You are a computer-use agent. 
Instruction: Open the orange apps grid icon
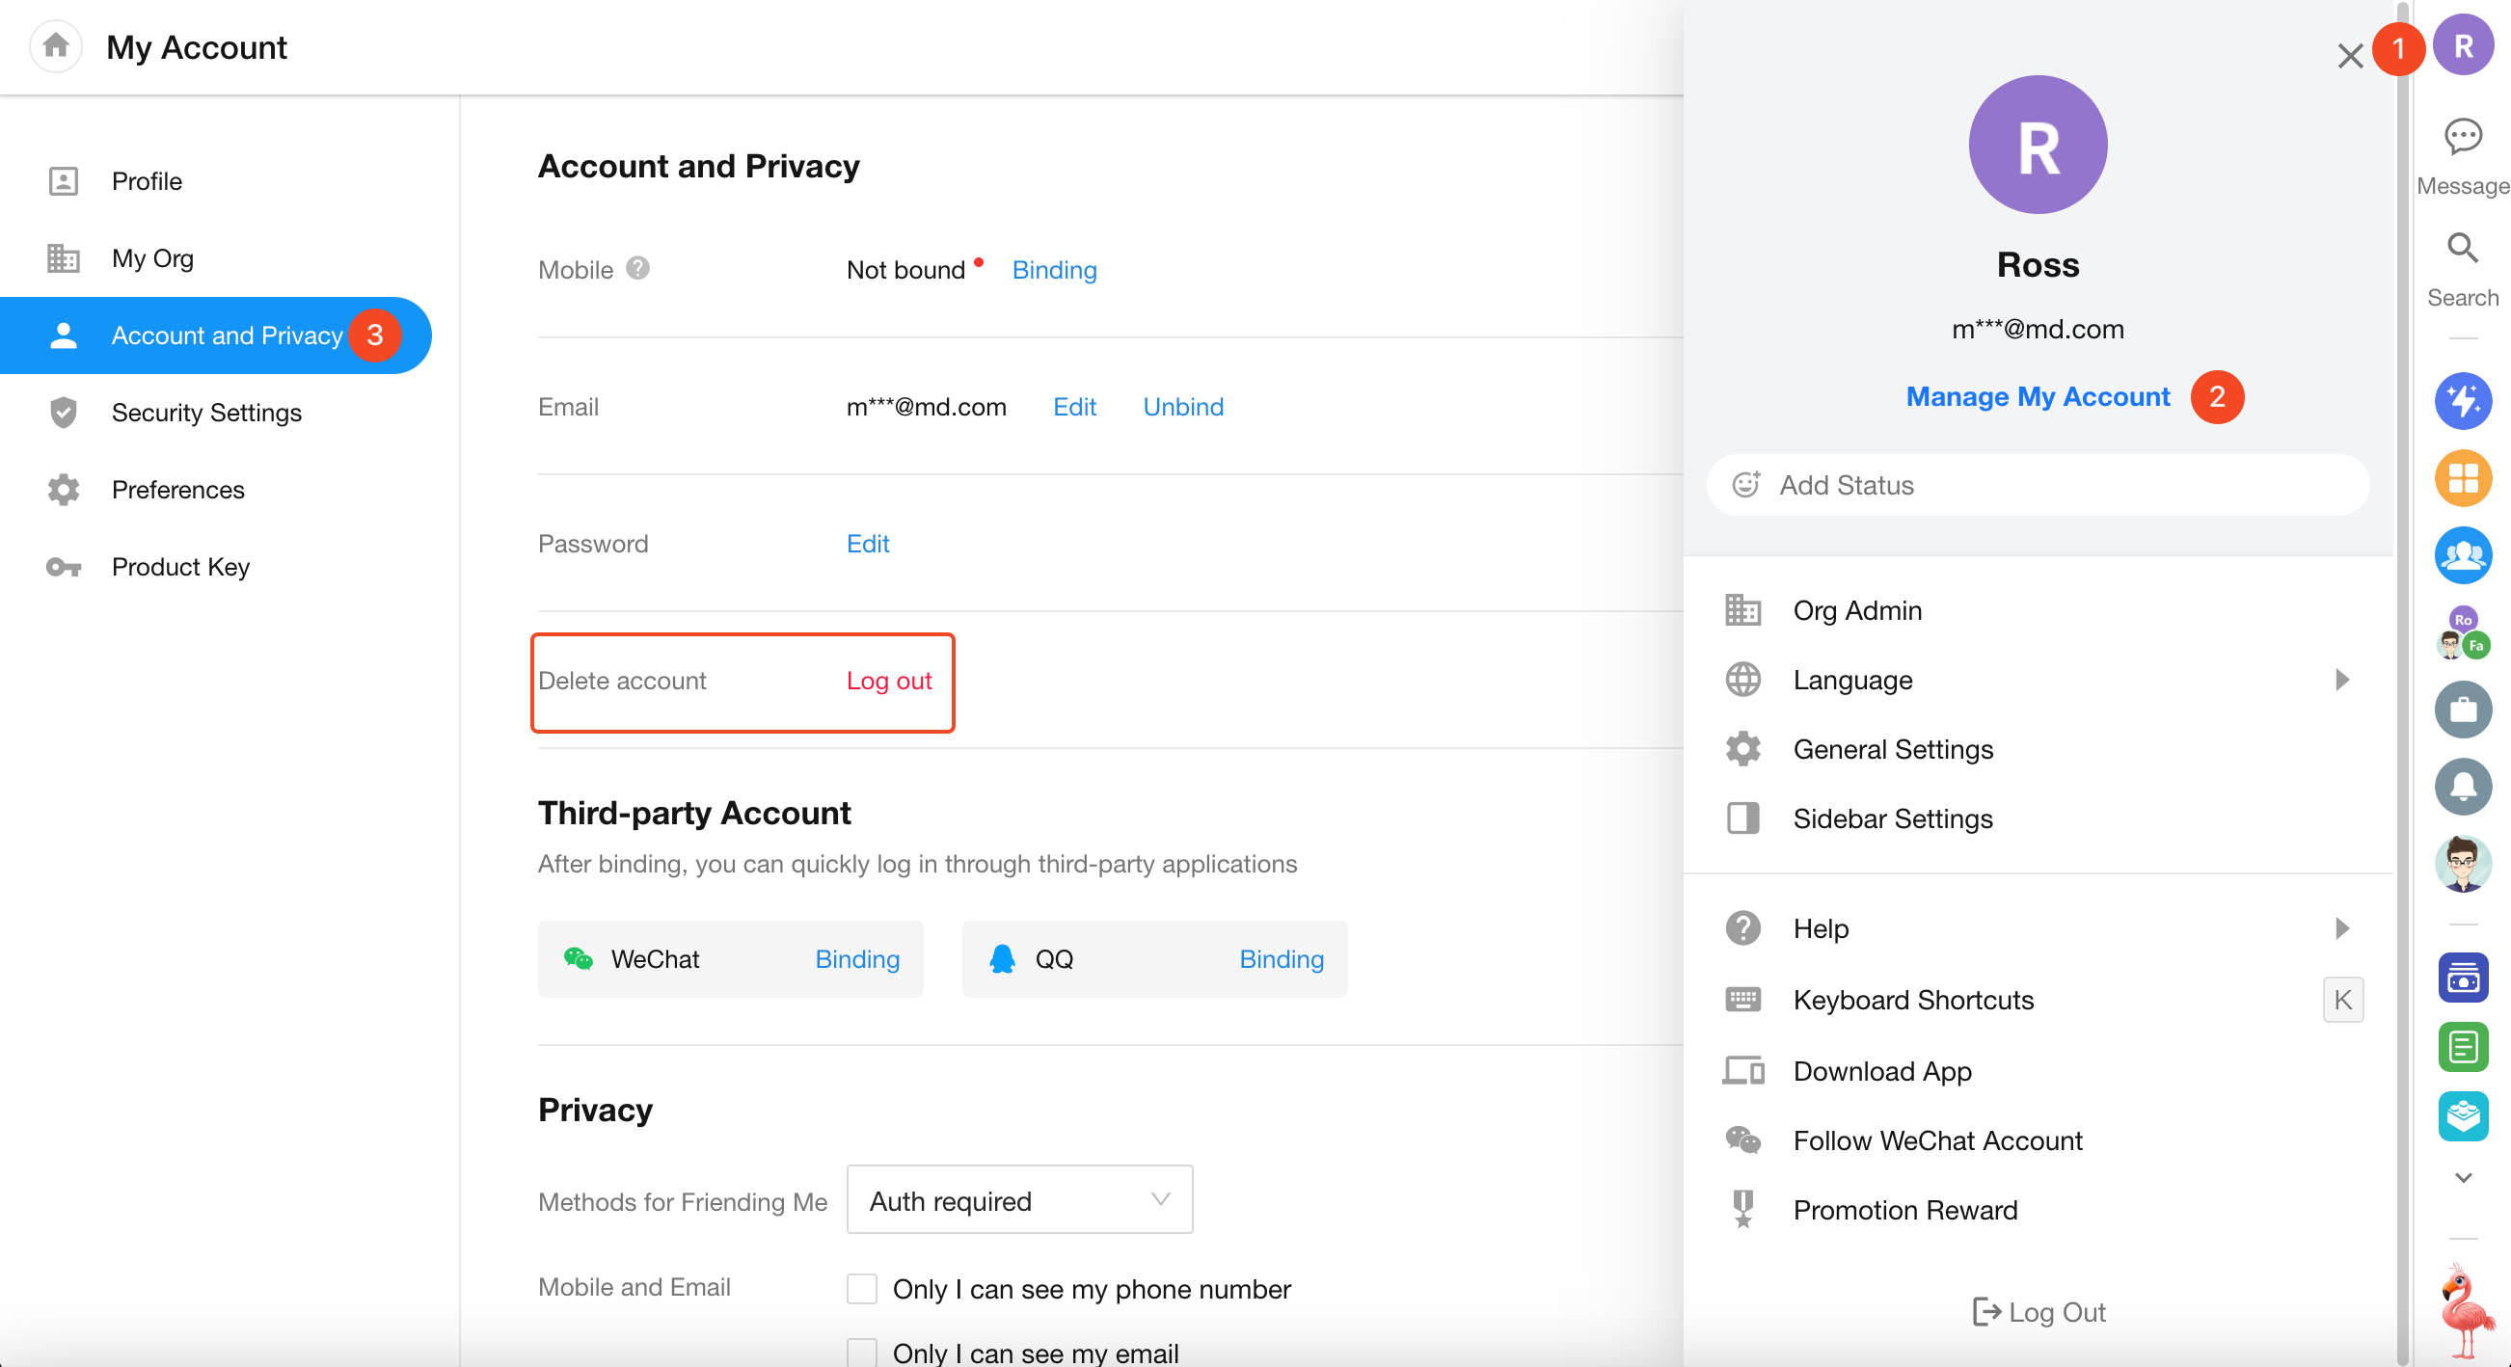2462,478
